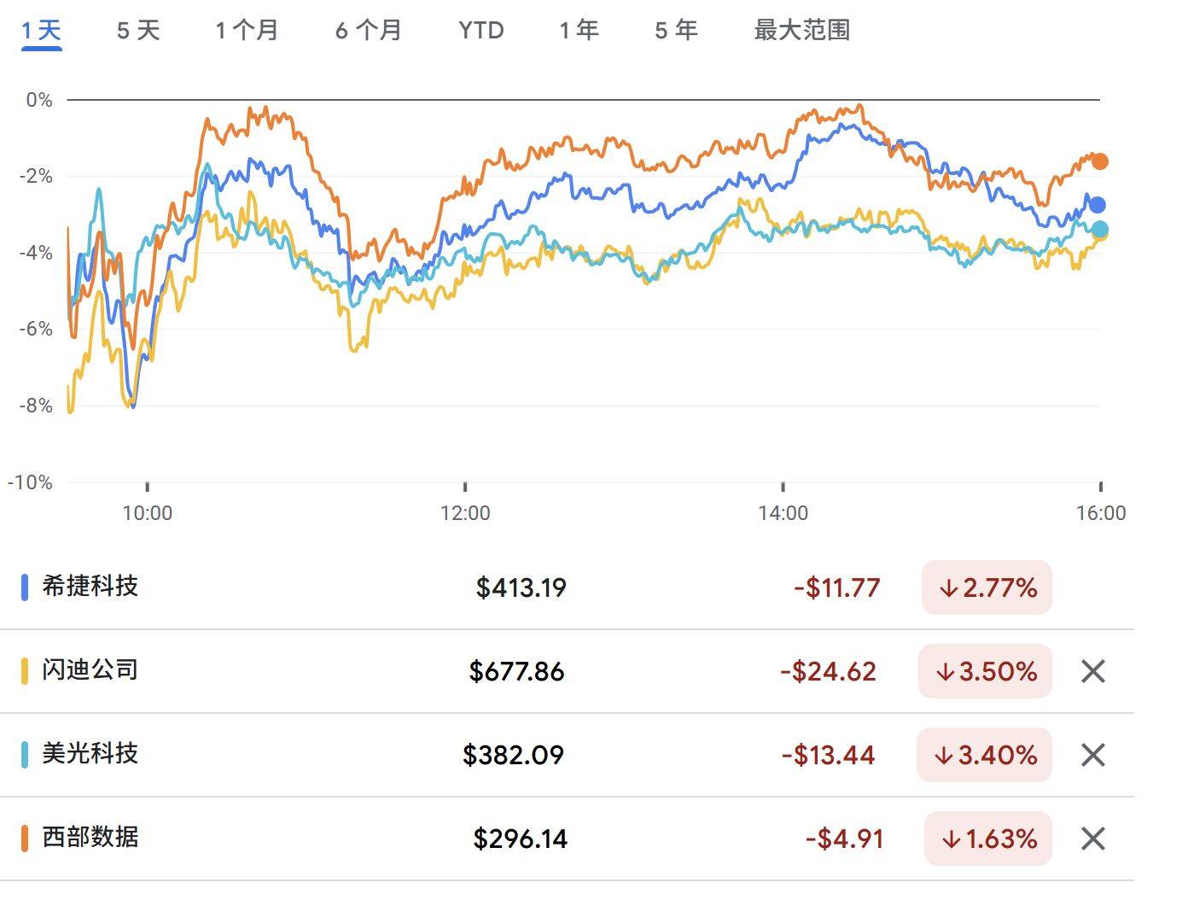
Task: Choose the 最大范围 range tab
Action: tap(801, 31)
